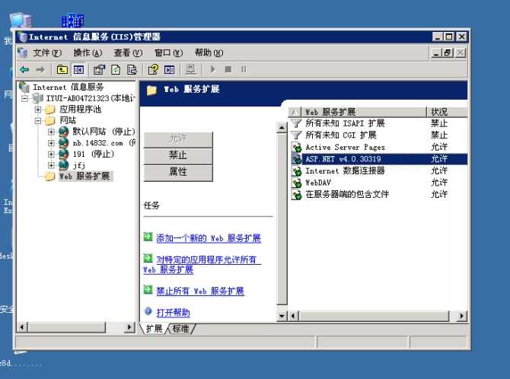Click the connect to computer toolbar icon
Viewport: 510px width, 379px height.
pyautogui.click(x=190, y=69)
